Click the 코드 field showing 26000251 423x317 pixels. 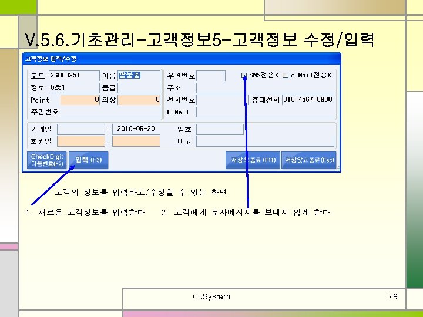74,76
